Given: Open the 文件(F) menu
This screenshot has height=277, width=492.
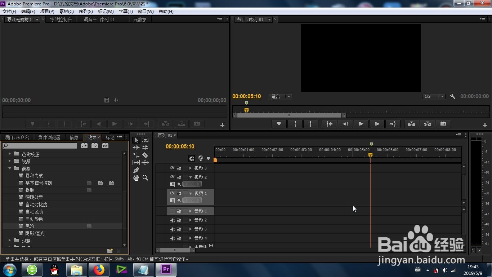Looking at the screenshot, I should 9,12.
